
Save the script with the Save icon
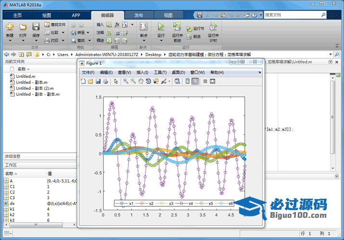36,27
